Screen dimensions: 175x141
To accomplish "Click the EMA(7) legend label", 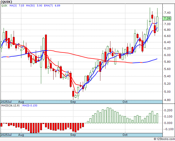I will tap(48, 6).
